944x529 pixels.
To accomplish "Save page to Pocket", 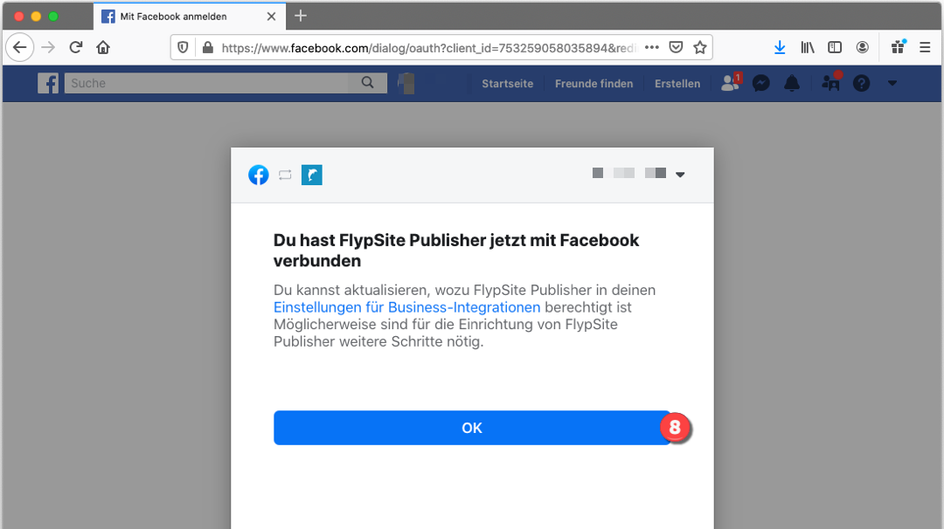I will pyautogui.click(x=676, y=47).
